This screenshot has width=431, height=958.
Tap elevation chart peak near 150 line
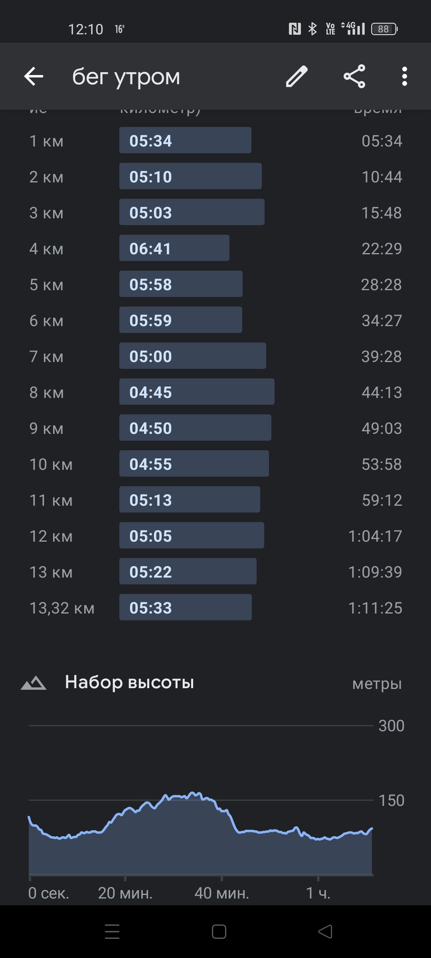[194, 794]
